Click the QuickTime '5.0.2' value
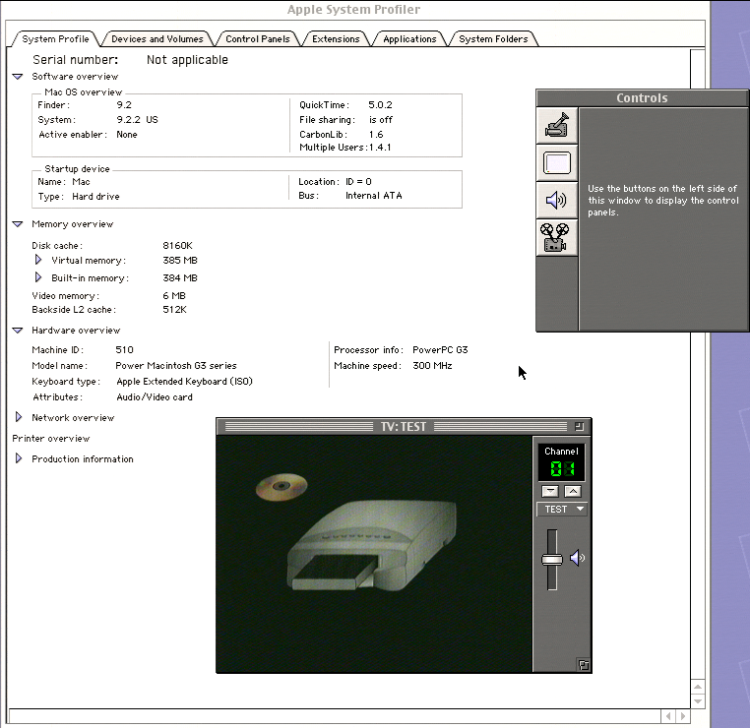 coord(380,104)
